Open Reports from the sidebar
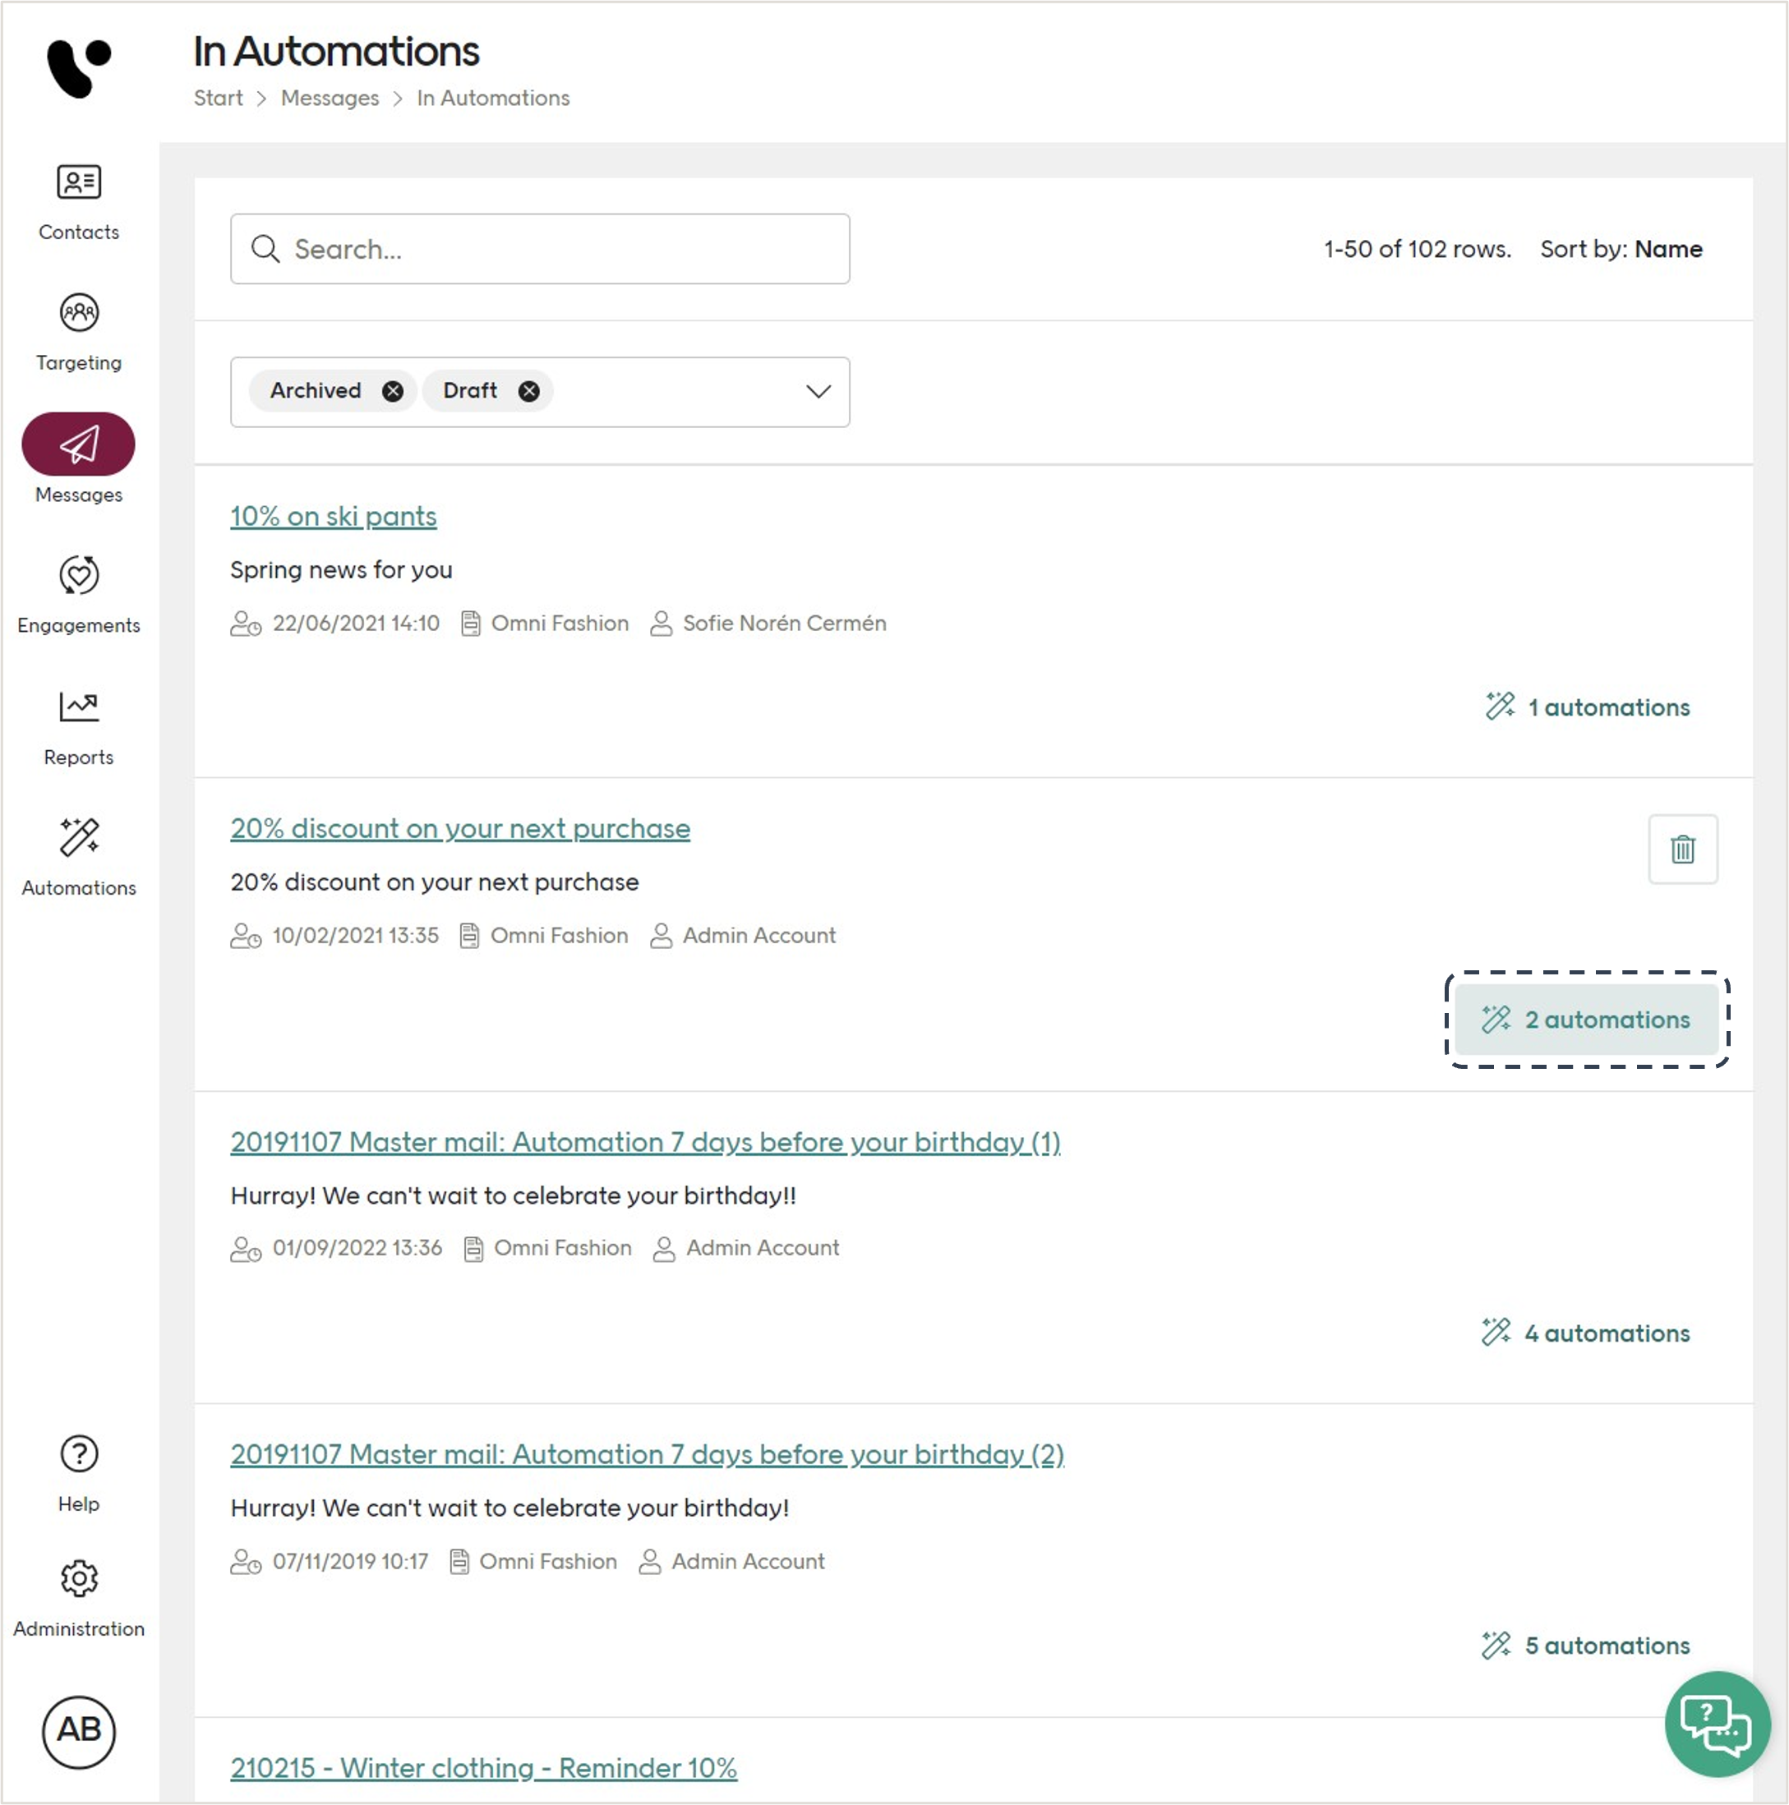 [79, 728]
